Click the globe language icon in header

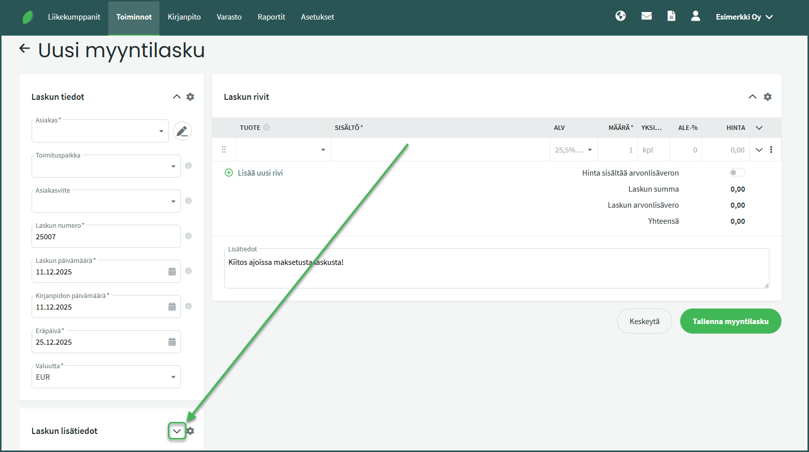coord(621,16)
